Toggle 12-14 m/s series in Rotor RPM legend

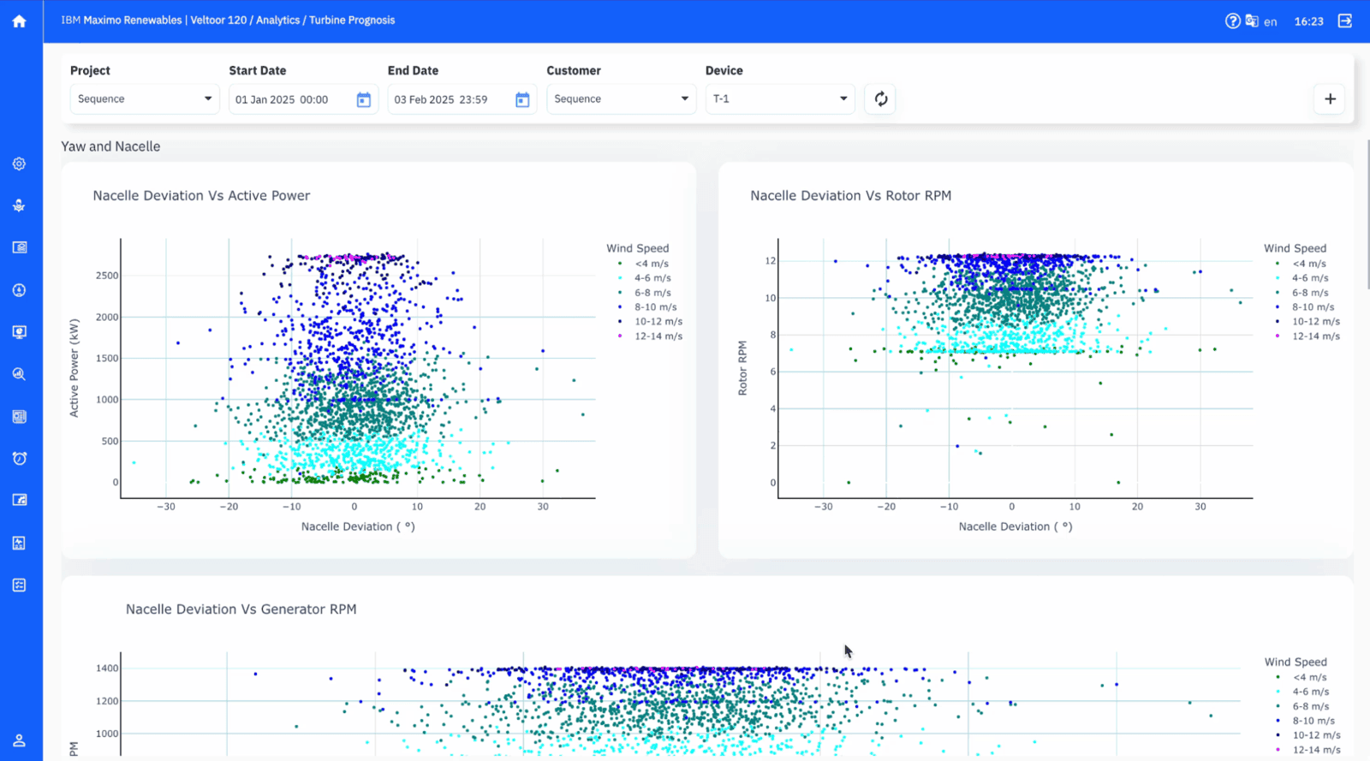pyautogui.click(x=1315, y=336)
